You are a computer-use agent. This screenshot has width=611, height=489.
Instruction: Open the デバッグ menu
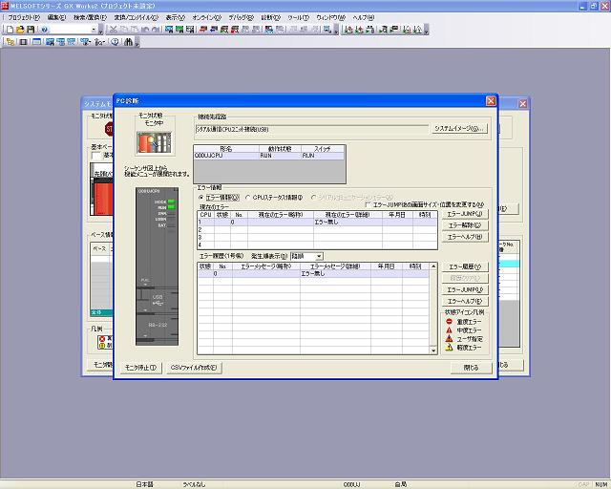point(241,17)
